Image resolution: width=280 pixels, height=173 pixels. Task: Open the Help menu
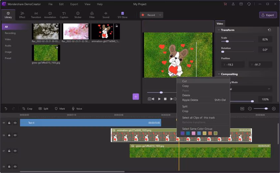point(100,4)
